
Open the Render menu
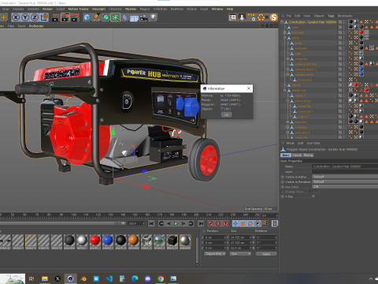tap(47, 9)
